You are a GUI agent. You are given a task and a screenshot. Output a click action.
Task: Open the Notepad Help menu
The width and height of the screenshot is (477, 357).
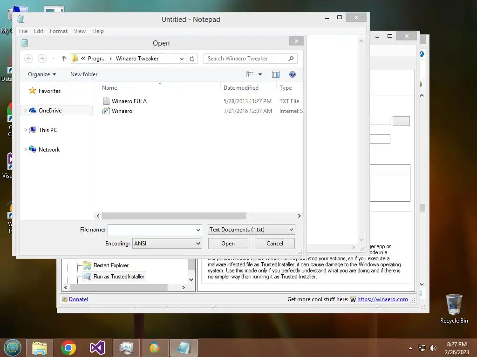(98, 31)
